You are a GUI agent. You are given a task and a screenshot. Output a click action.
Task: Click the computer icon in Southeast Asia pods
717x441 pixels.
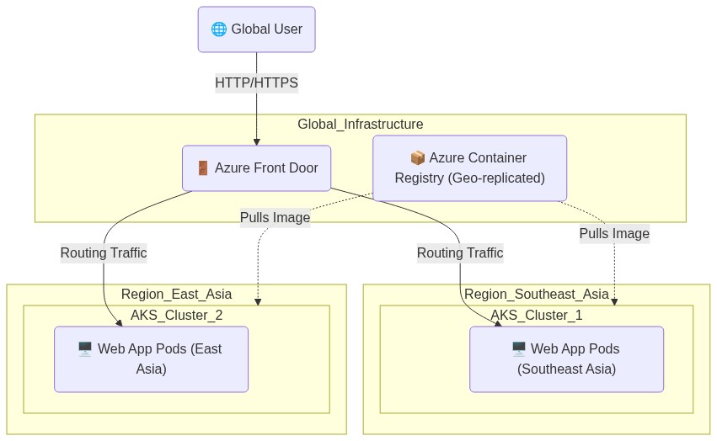pos(518,349)
